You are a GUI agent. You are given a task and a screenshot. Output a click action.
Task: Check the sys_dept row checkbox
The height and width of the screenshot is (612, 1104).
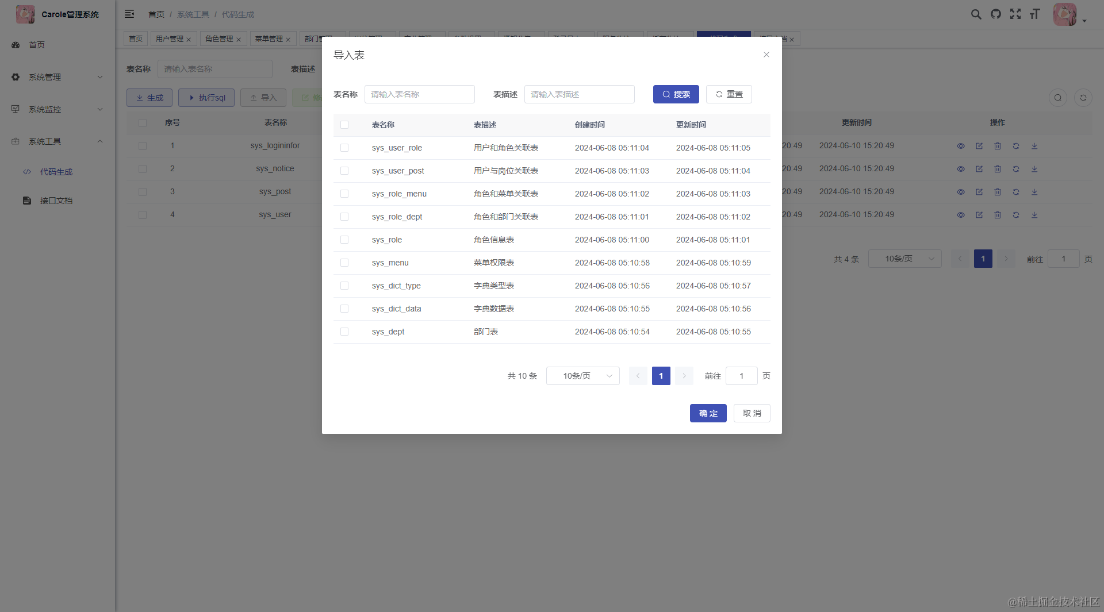click(x=344, y=332)
